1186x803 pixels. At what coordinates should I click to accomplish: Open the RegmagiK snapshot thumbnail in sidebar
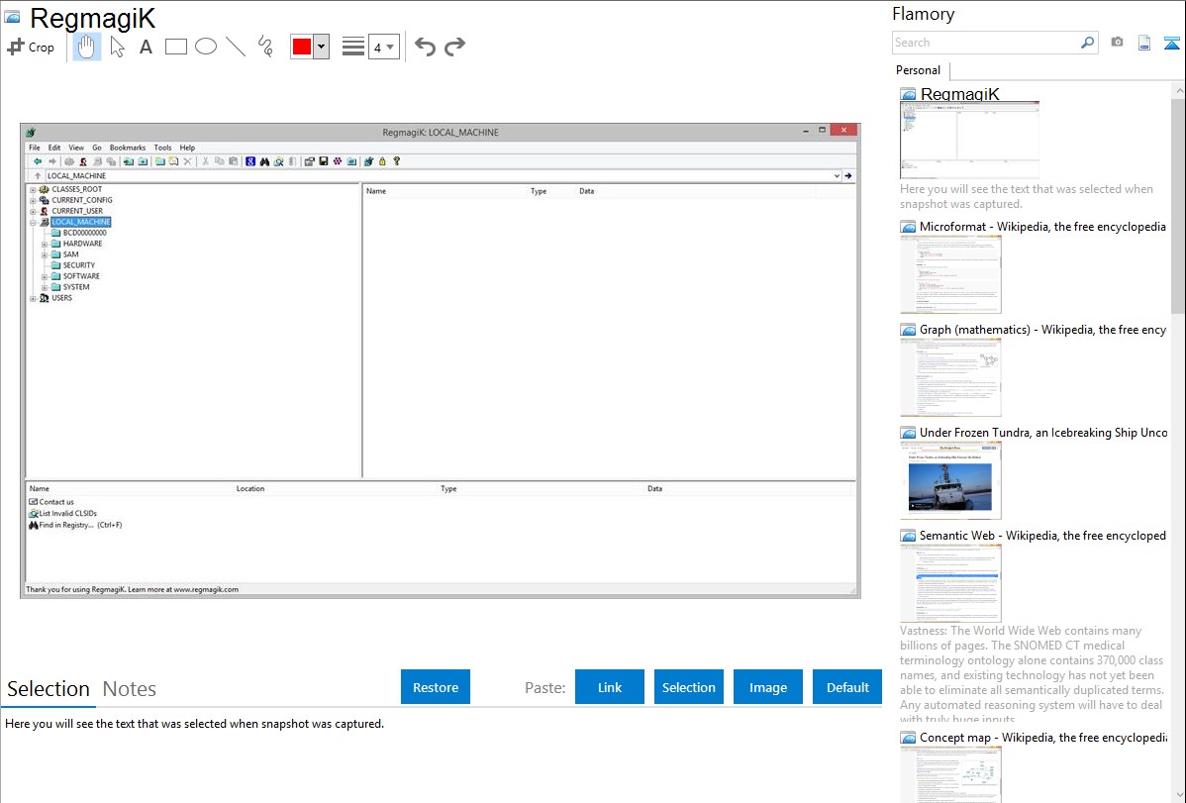(x=969, y=140)
